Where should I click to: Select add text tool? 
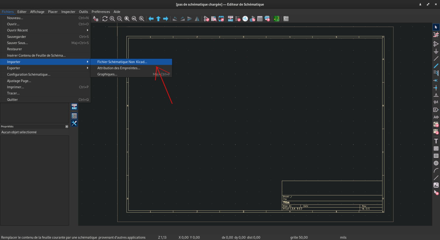coord(436,141)
